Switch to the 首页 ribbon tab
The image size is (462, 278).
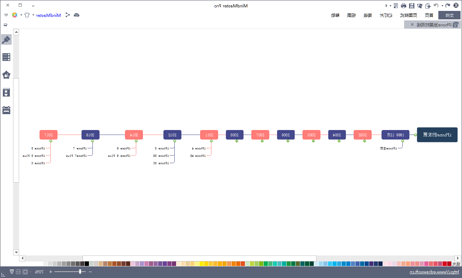pyautogui.click(x=429, y=15)
